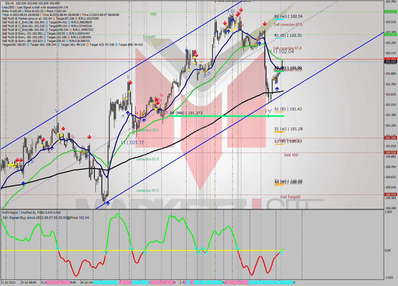The image size is (398, 286).
Task: Click the 'Sell correction 87.5' label
Action: tap(288, 24)
